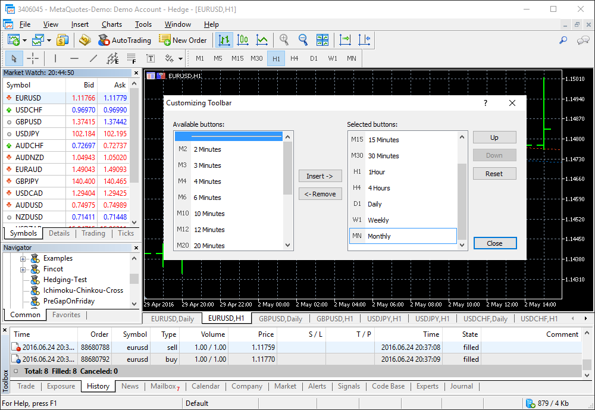Enable the chart auto-scroll icon
595x410 pixels.
pyautogui.click(x=345, y=40)
